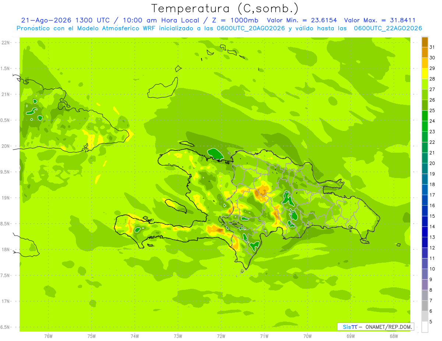This screenshot has height=341, width=442.
Task: Click the "70W" longitude axis label
Action: 308,336
